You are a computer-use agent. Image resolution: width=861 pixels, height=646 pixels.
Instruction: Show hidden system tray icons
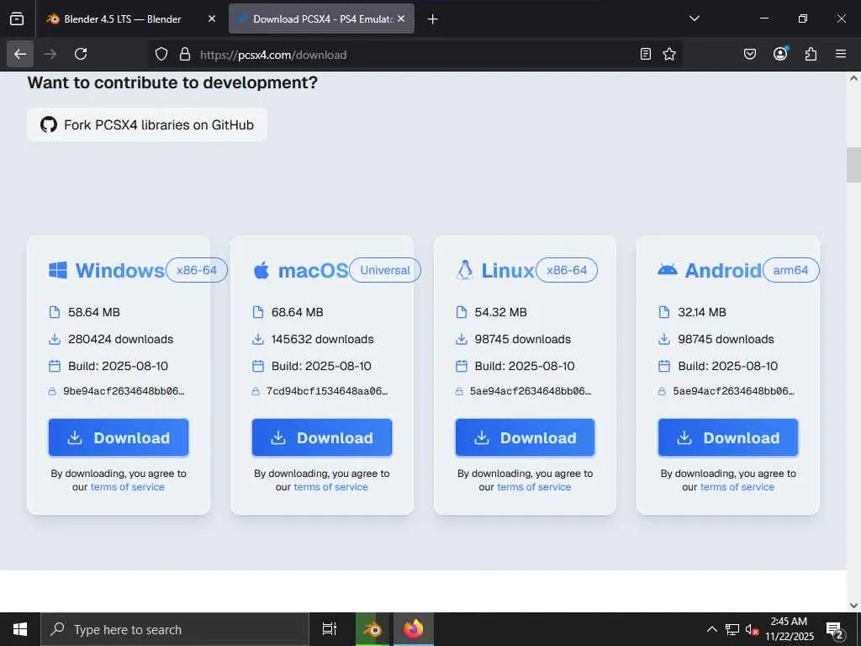point(711,629)
